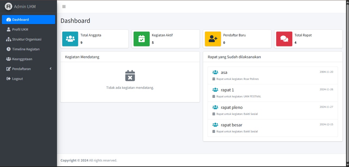Select Dashboard in the sidebar
Image resolution: width=349 pixels, height=167 pixels.
[x=20, y=20]
